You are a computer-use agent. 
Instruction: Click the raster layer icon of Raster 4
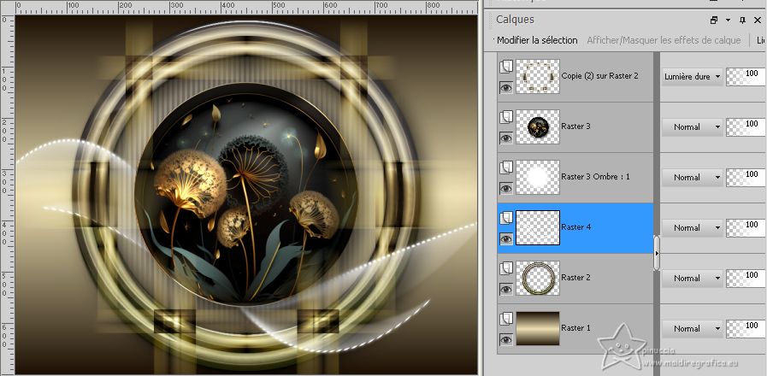click(x=506, y=218)
